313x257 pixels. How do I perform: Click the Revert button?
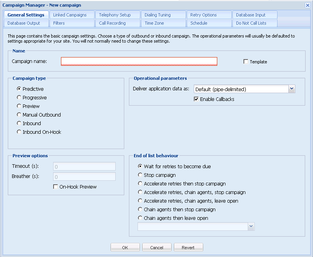coord(188,247)
